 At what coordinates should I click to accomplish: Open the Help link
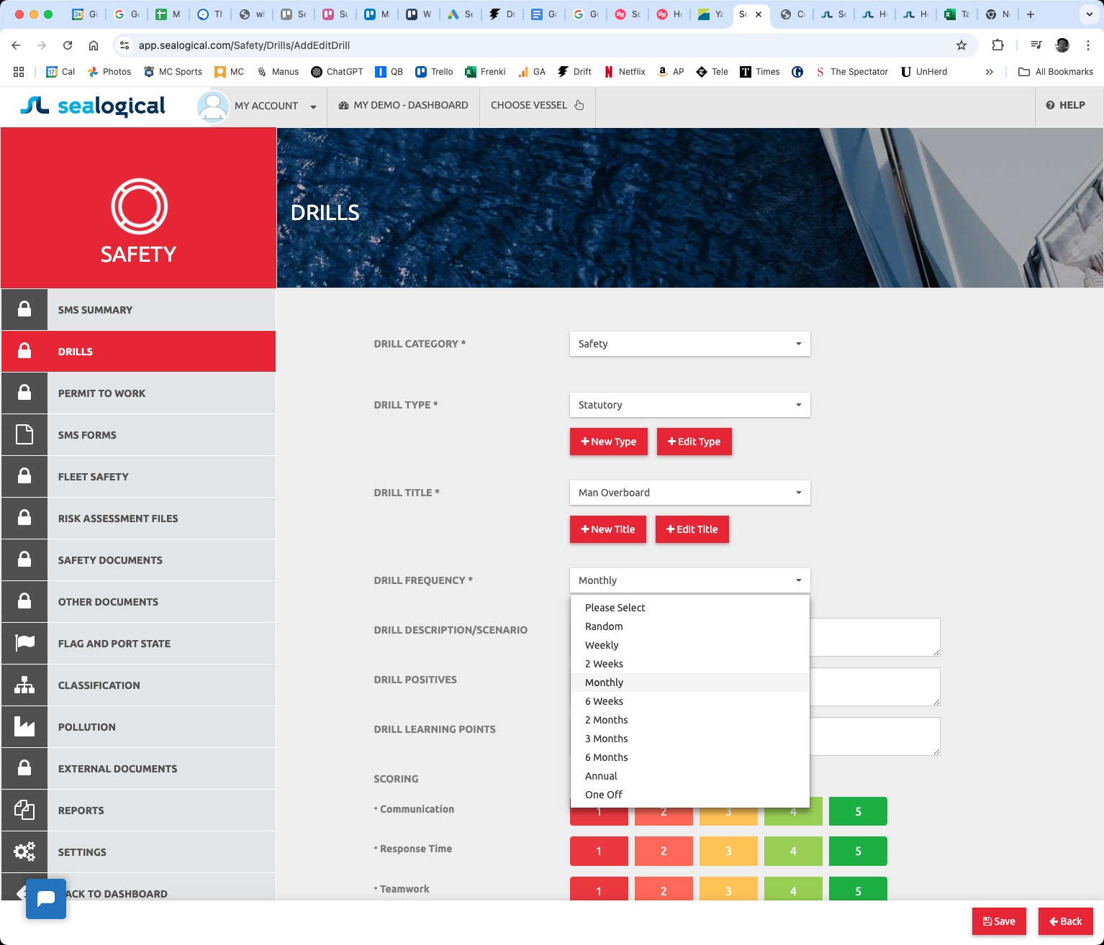[1065, 105]
